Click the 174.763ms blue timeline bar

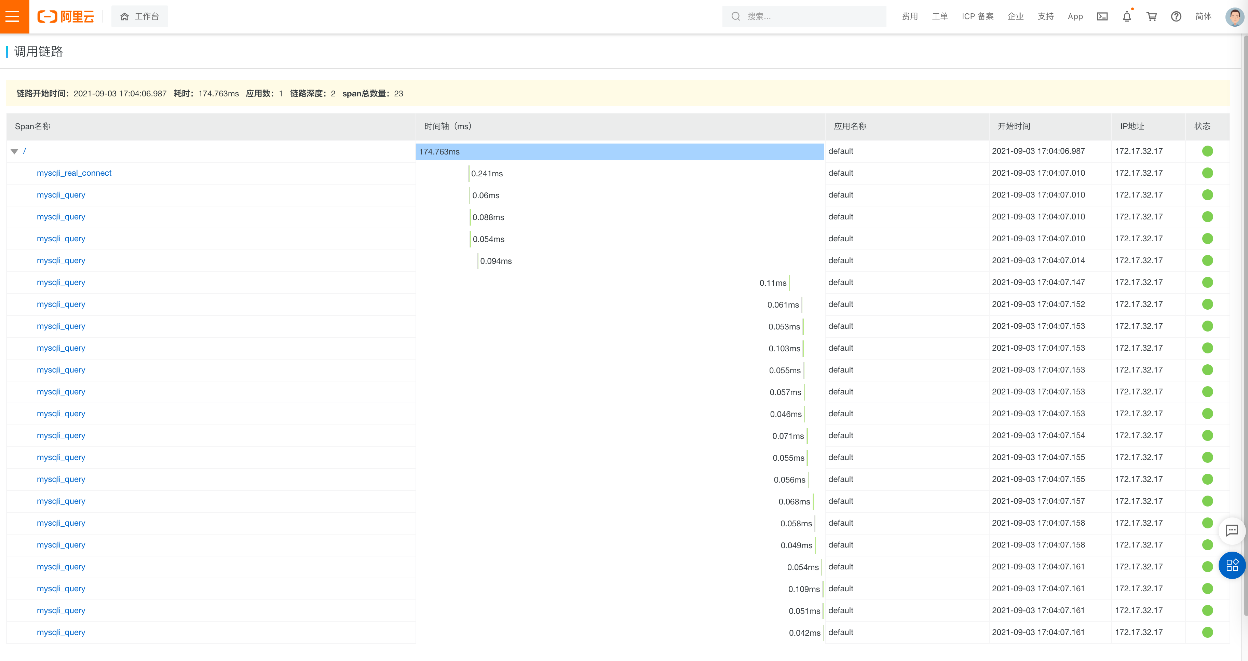pyautogui.click(x=620, y=152)
